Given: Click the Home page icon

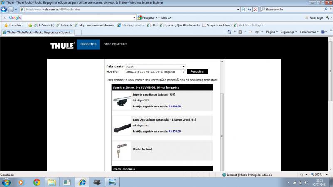Looking at the screenshot, I should pyautogui.click(x=229, y=32).
